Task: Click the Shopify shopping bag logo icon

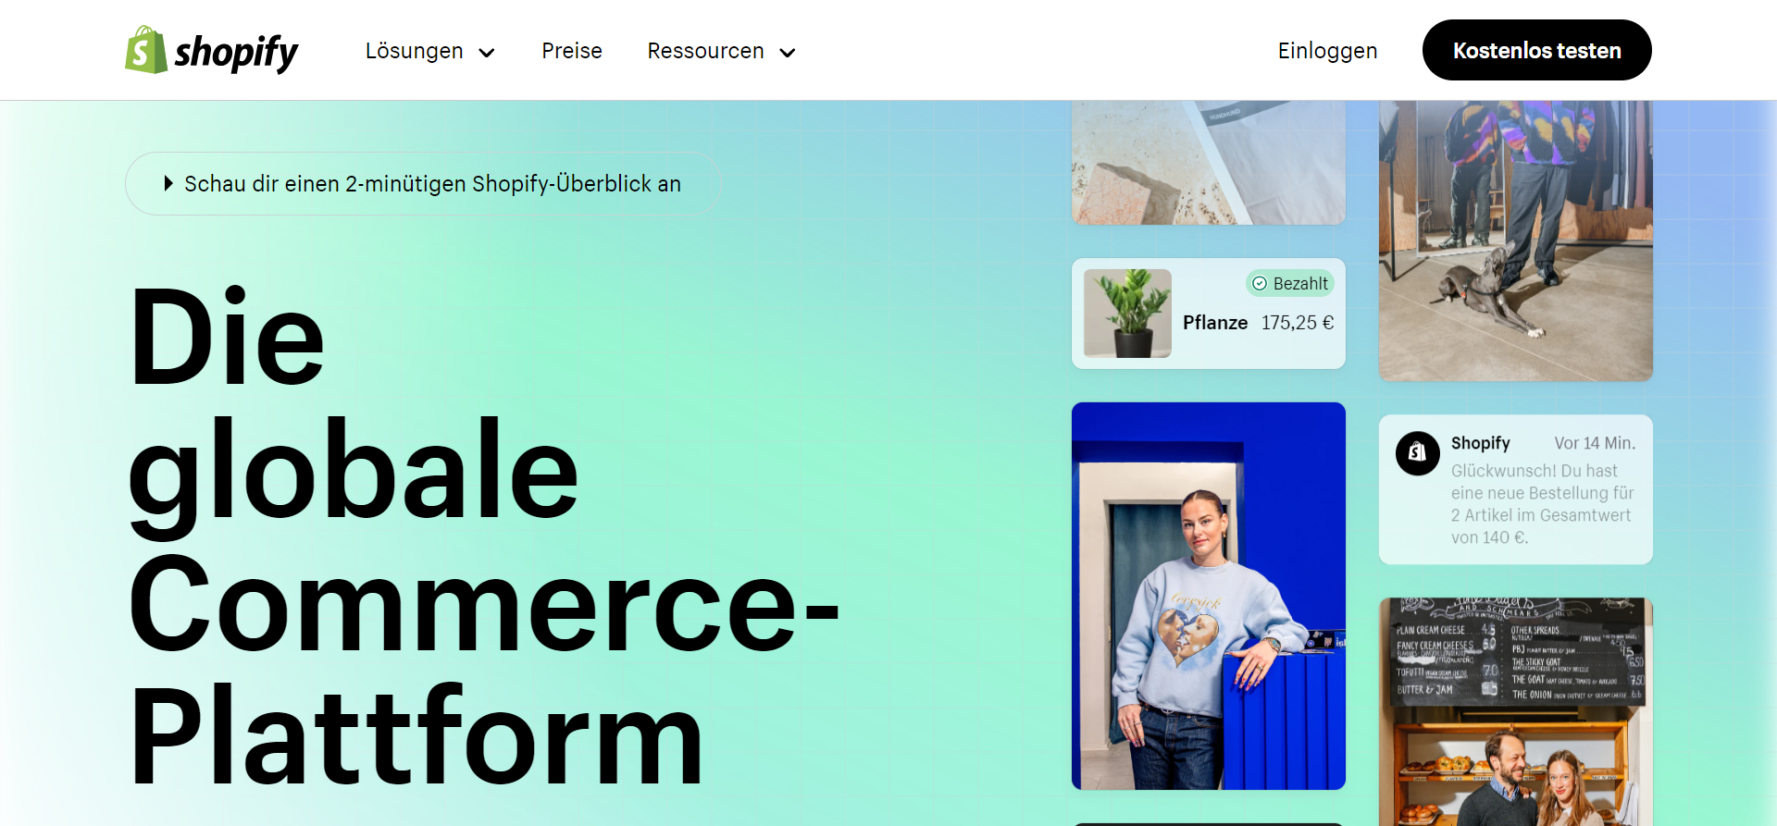Action: pos(146,50)
